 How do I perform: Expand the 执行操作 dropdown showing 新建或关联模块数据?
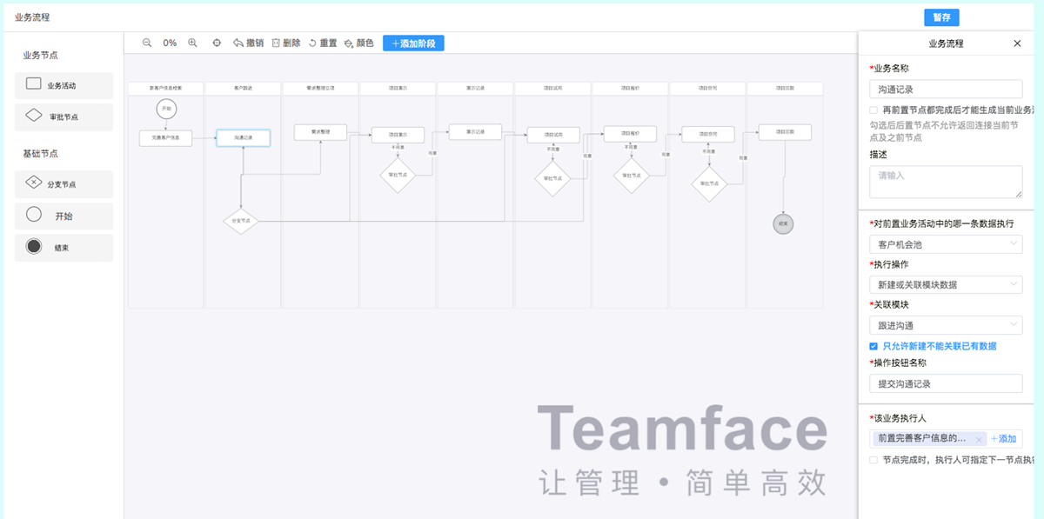[946, 284]
